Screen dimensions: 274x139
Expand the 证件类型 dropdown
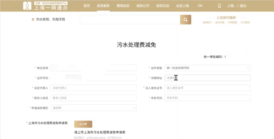coord(207,68)
